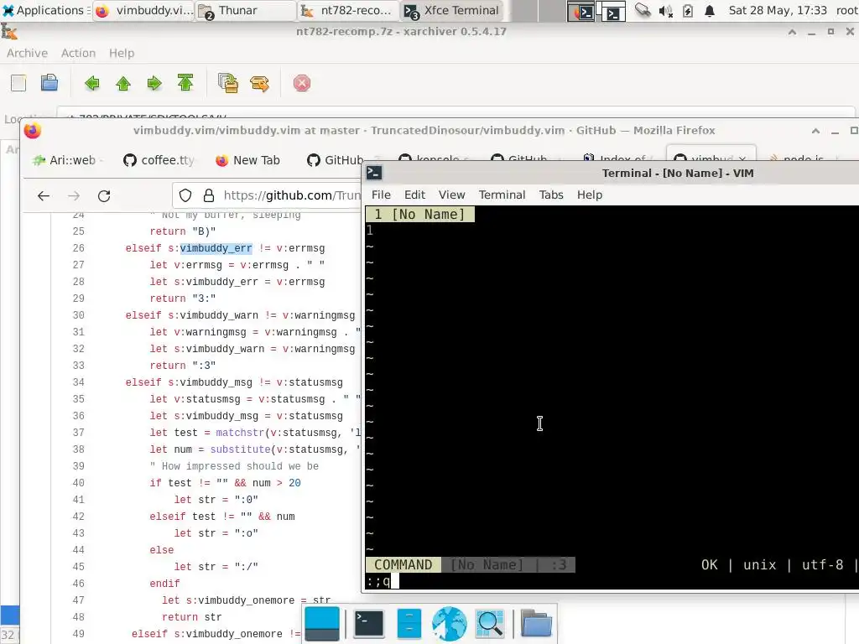The width and height of the screenshot is (859, 644).
Task: Open the File menu in Terminal
Action: (381, 195)
